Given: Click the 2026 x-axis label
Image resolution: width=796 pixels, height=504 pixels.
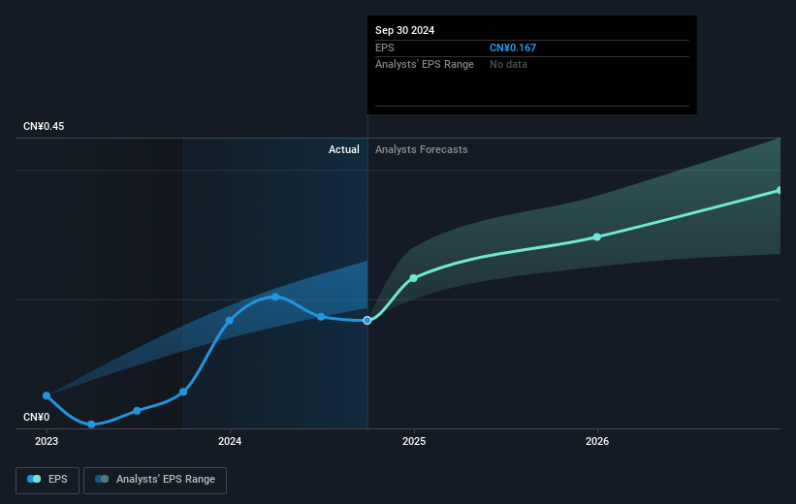Looking at the screenshot, I should coord(597,442).
